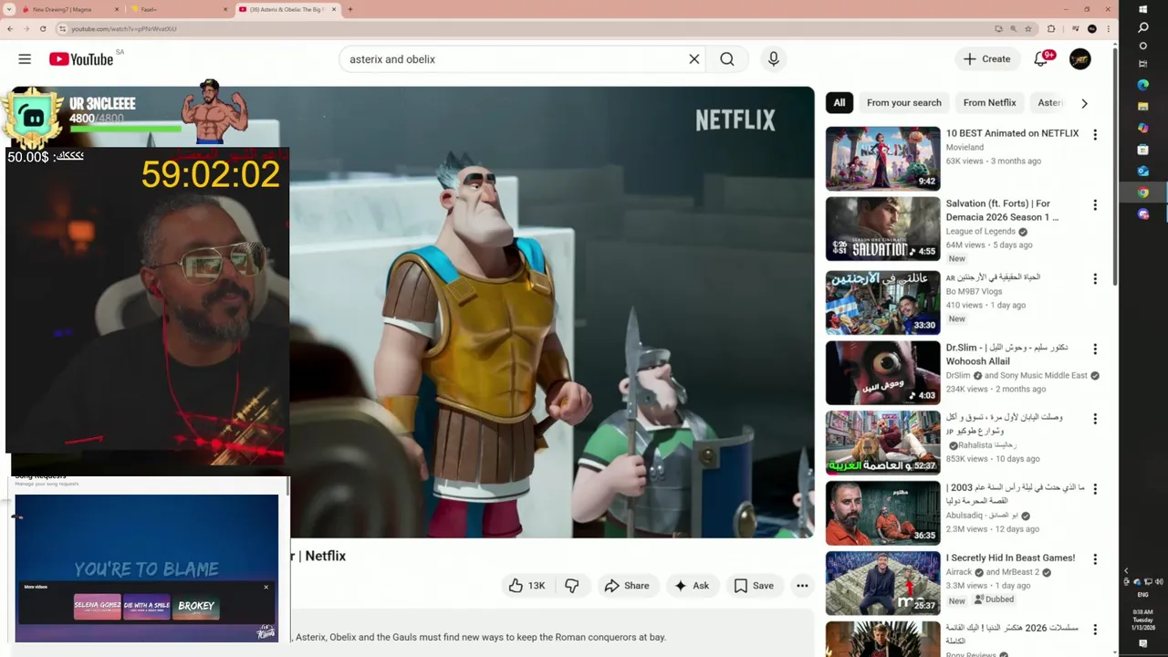
Task: Save the video to playlist
Action: click(x=754, y=586)
